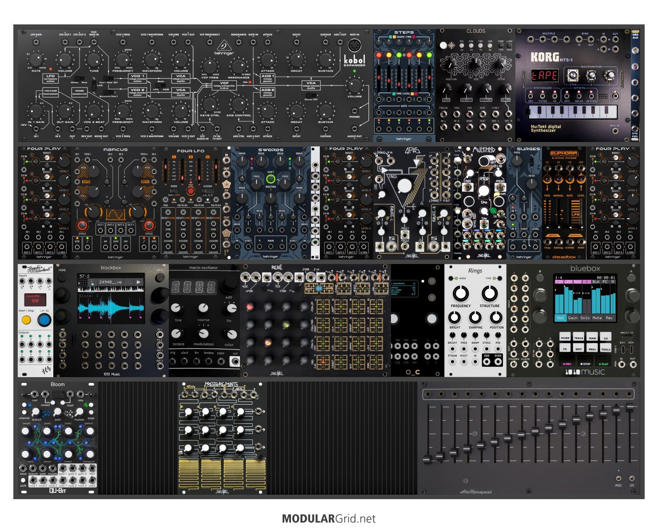Click the MODULARGrid.net logo
Viewport: 658px width, 528px height.
[329, 518]
